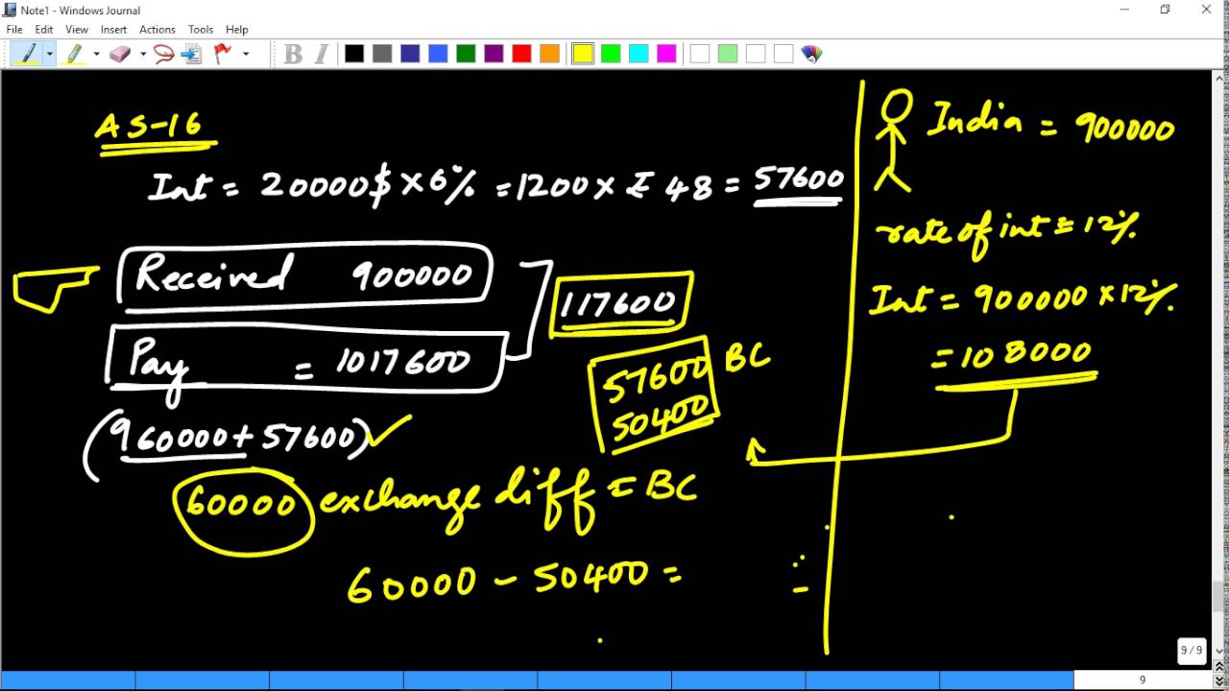Go to the next page with double-down arrows
Viewport: 1229px width, 691px height.
click(x=1221, y=682)
